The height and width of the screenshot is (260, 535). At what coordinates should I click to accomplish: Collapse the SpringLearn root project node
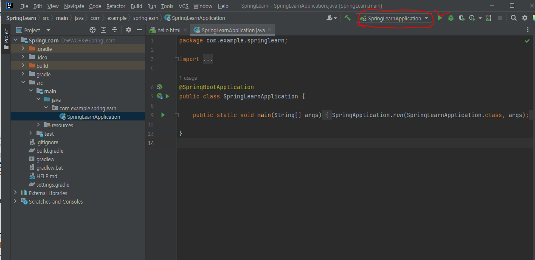(x=16, y=40)
